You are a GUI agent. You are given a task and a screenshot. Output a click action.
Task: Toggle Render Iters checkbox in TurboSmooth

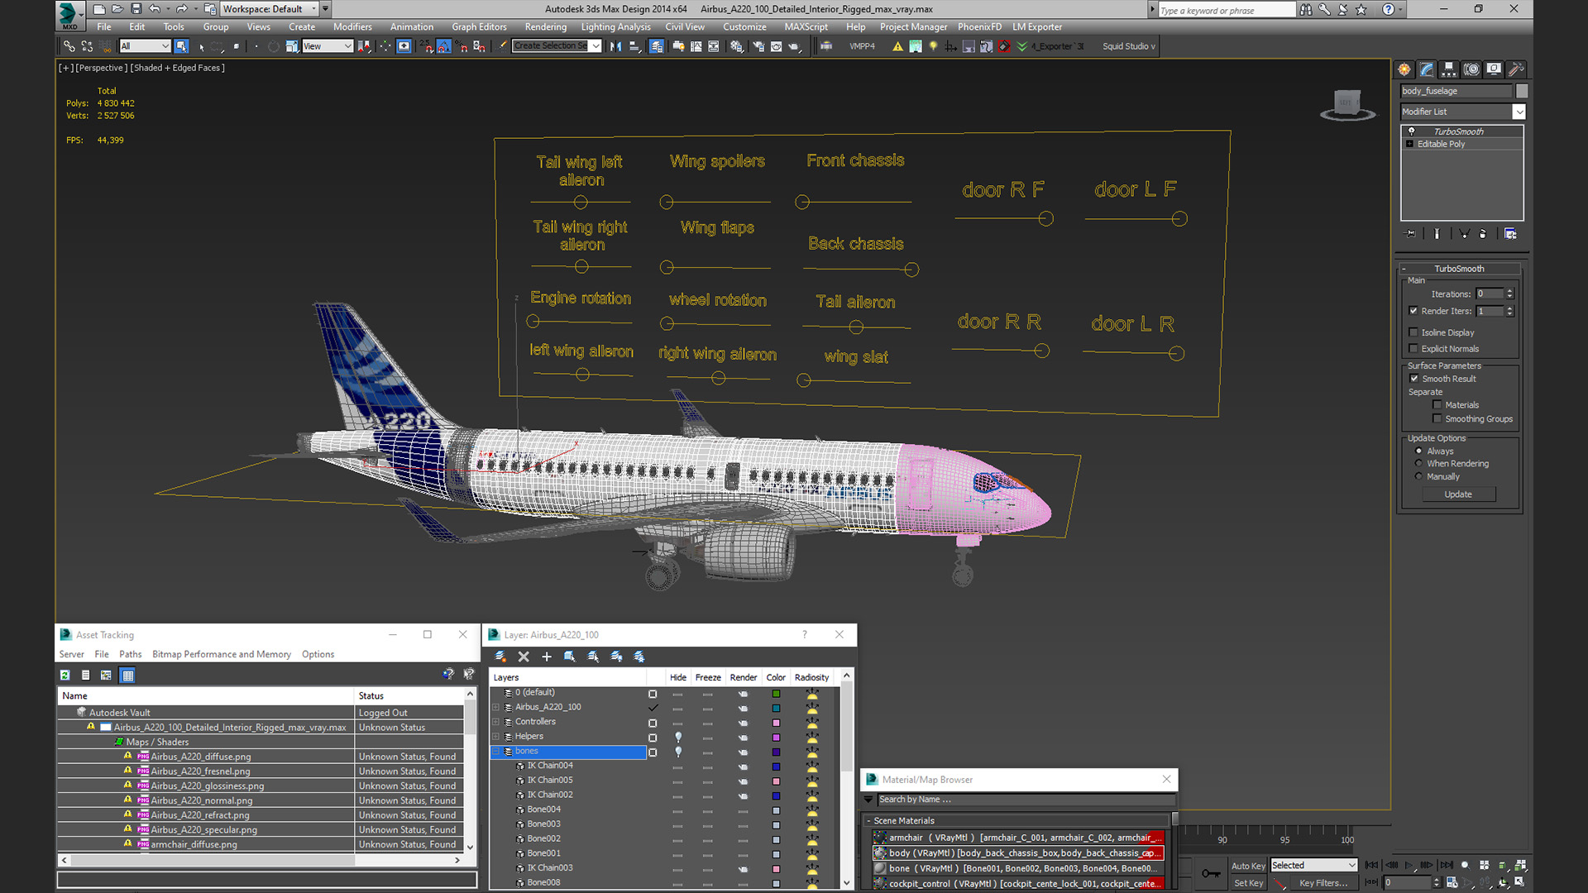1413,311
